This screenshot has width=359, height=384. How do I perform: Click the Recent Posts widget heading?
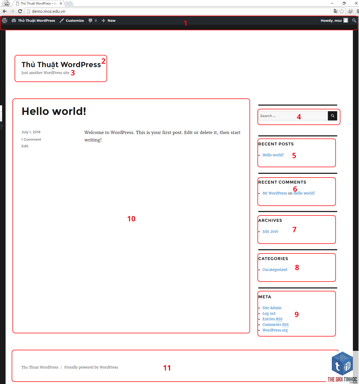(x=276, y=144)
